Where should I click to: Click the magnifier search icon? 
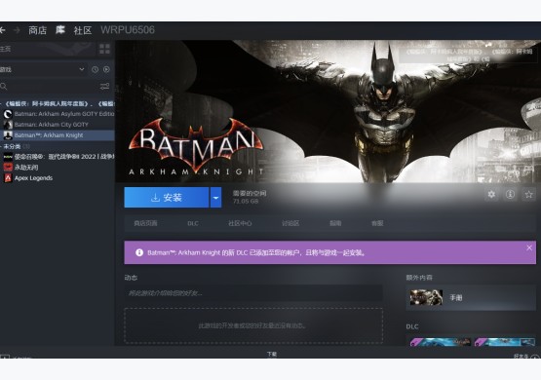[x=4, y=86]
